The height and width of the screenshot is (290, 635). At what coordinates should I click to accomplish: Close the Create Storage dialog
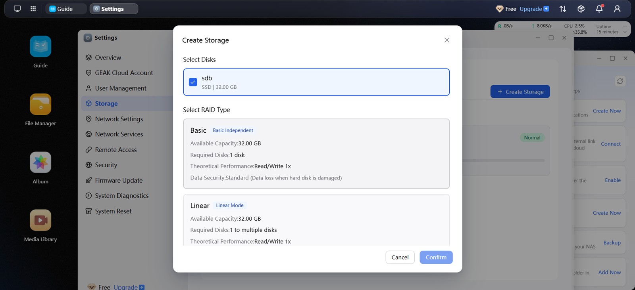coord(447,40)
